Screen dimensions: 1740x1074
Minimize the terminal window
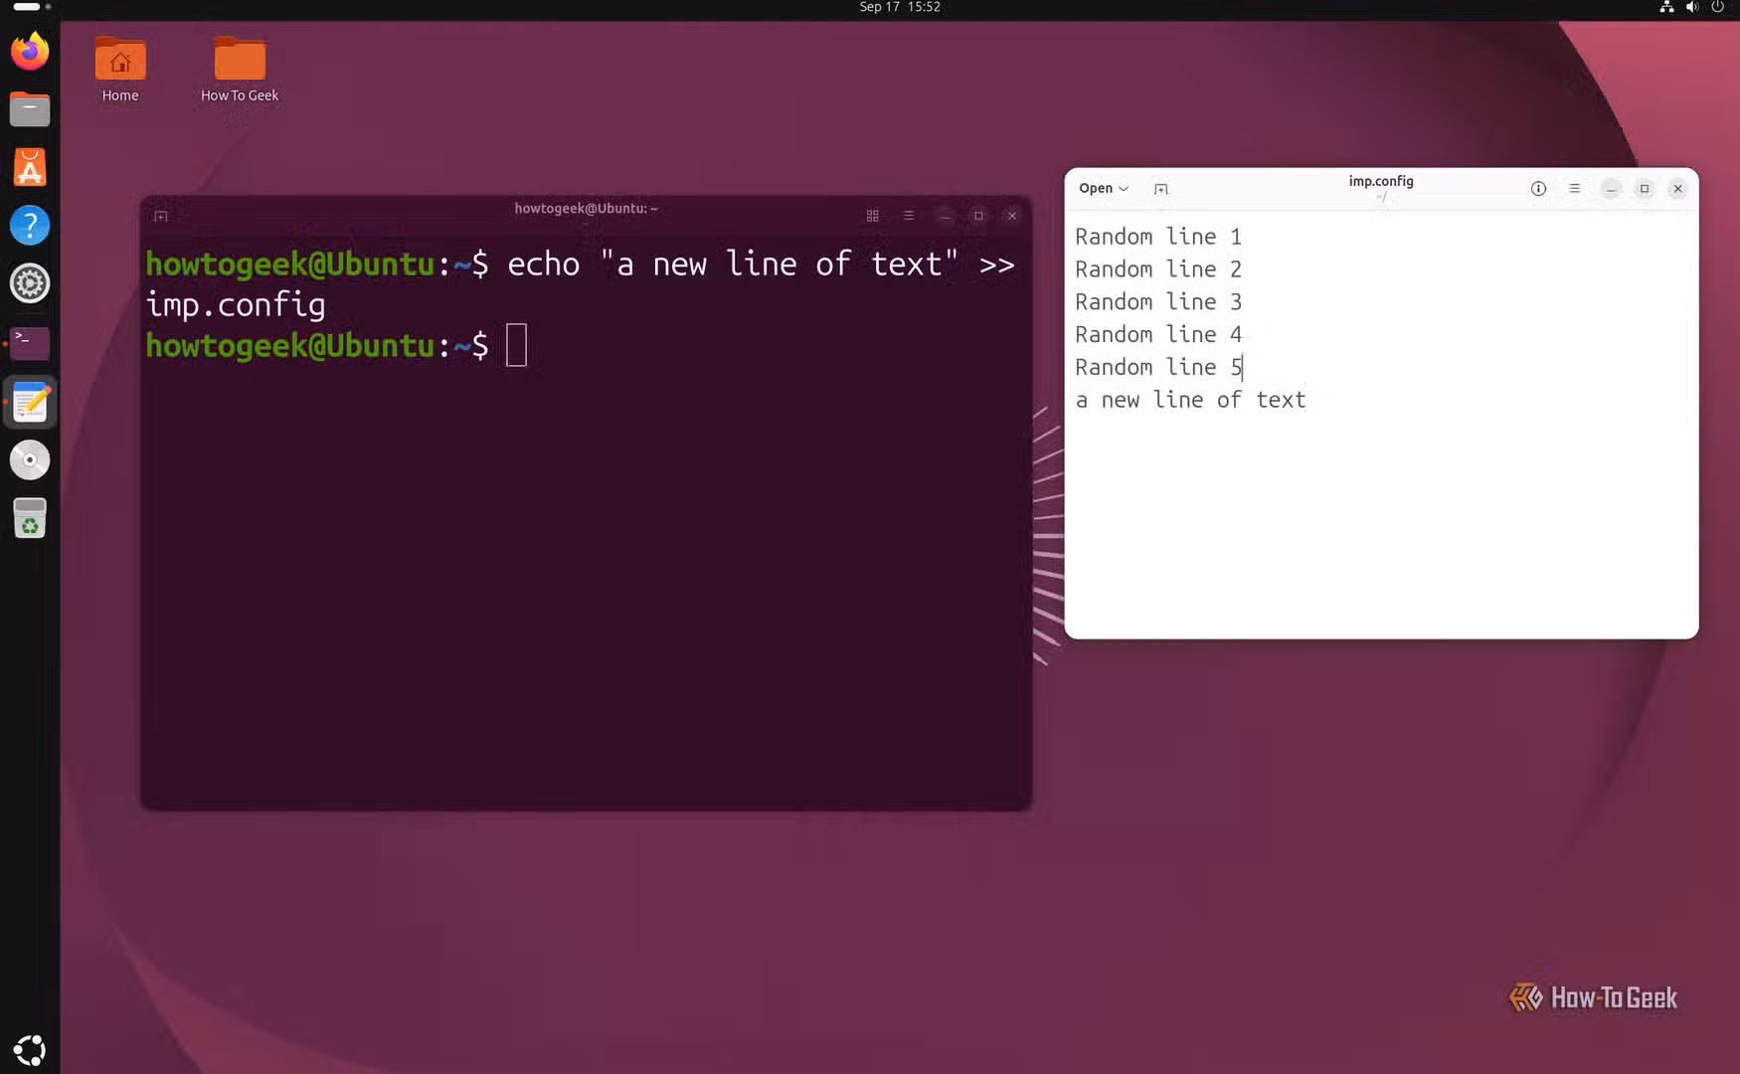point(945,216)
